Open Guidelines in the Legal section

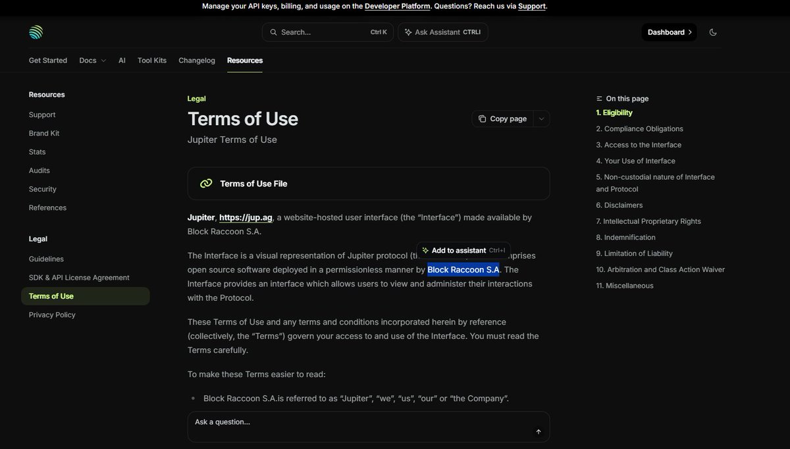(46, 259)
